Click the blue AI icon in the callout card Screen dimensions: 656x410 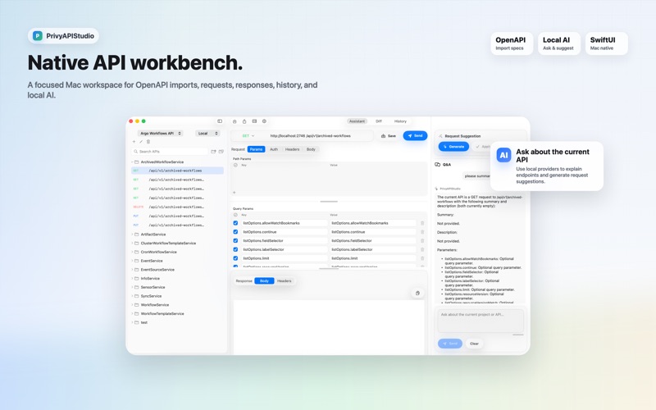(503, 155)
